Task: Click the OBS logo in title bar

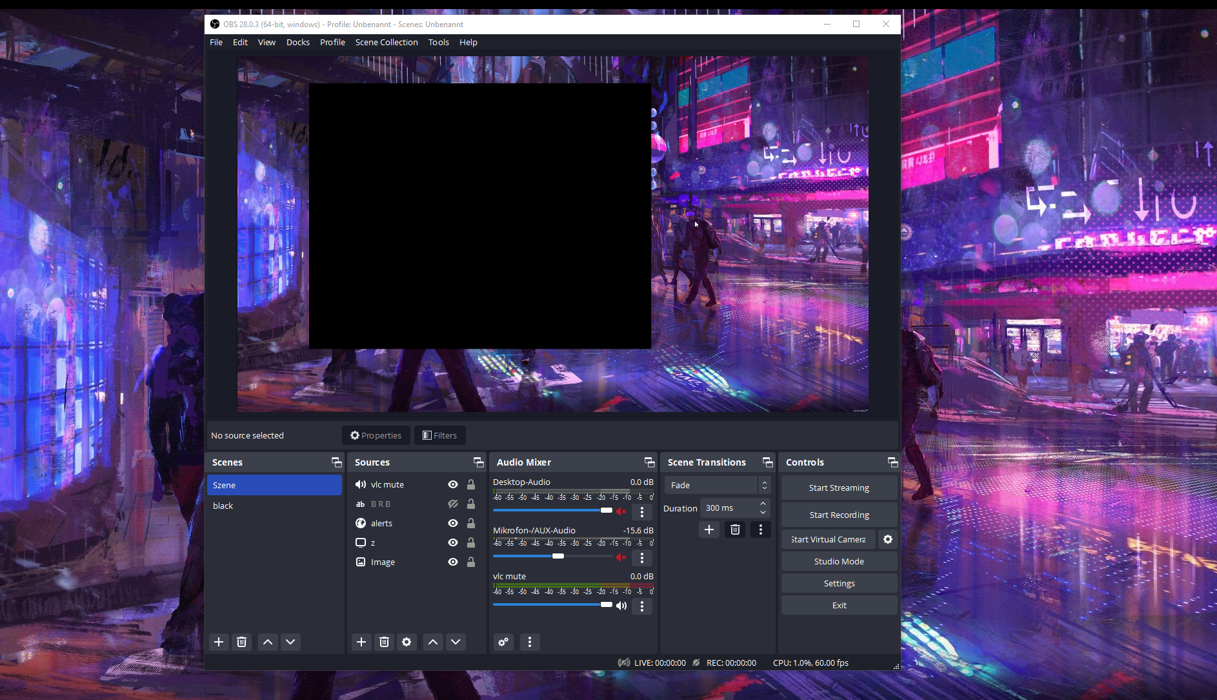Action: [x=215, y=25]
